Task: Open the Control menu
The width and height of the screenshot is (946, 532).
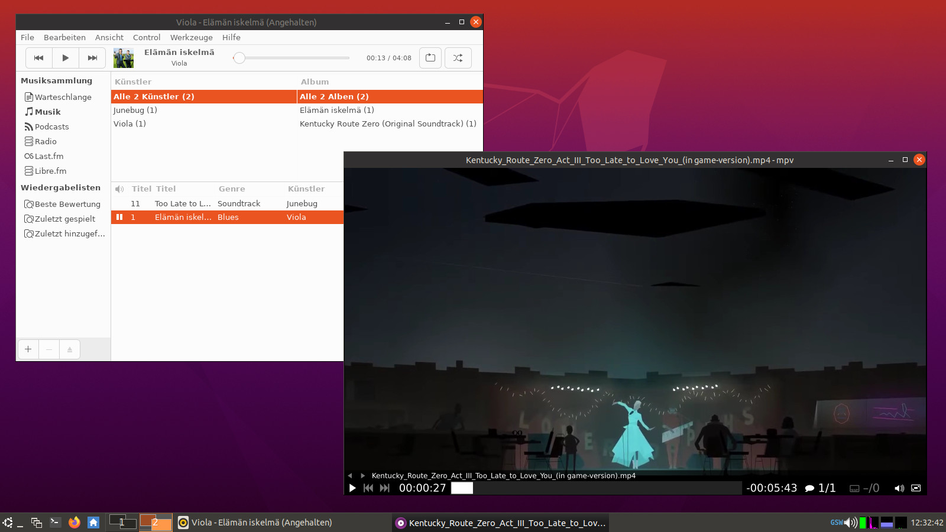Action: click(147, 37)
